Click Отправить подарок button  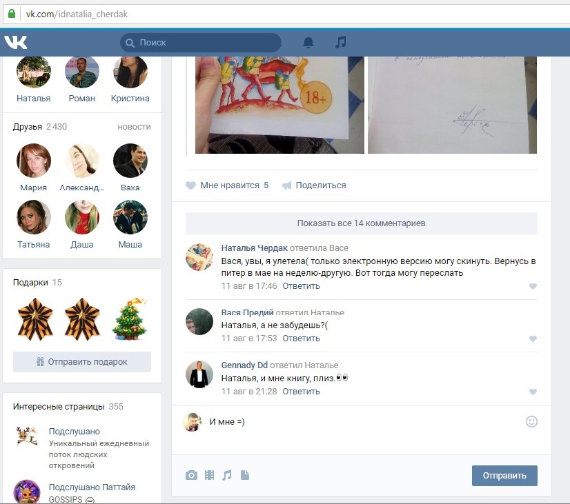(x=82, y=362)
